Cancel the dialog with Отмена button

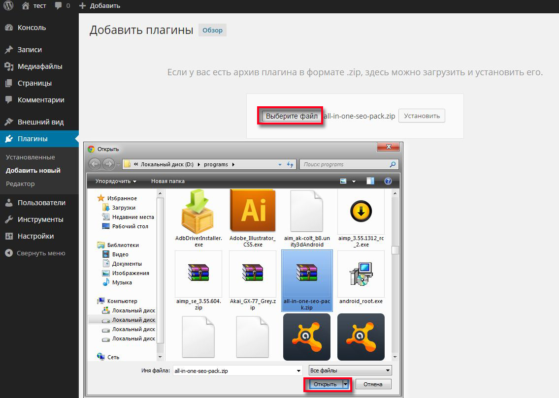[373, 384]
